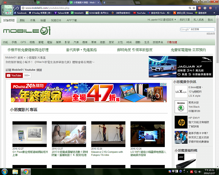Click the volume speaker tray icon
This screenshot has height=175, width=219.
coord(200,172)
